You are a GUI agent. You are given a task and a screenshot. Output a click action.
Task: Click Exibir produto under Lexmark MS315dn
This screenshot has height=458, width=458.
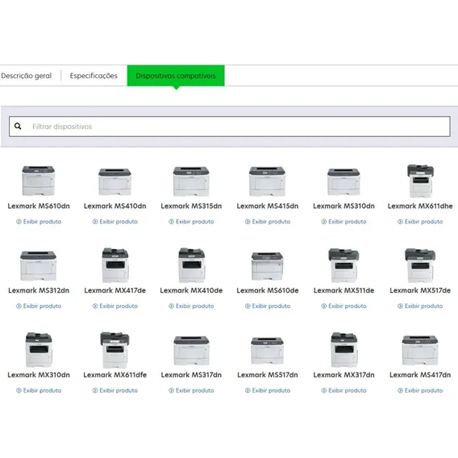click(x=191, y=222)
